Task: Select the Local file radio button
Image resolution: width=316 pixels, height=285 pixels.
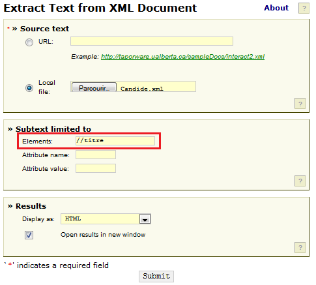Action: point(29,88)
